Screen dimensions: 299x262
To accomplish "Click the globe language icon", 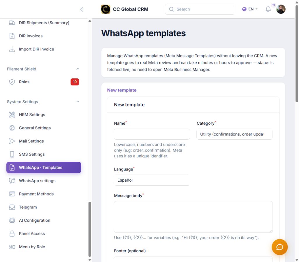I will tap(244, 9).
